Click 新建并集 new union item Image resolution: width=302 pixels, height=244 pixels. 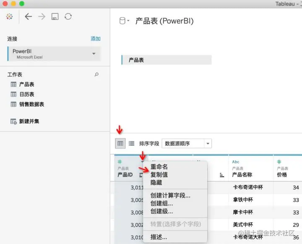29,121
